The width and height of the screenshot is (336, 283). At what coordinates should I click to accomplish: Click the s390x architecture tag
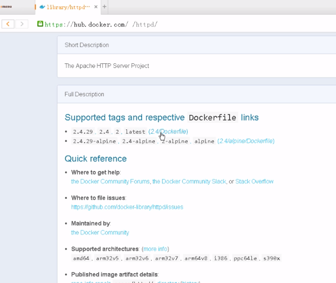pyautogui.click(x=271, y=258)
